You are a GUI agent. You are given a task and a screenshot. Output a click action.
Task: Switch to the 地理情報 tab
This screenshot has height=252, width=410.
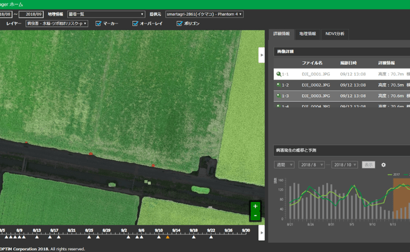[308, 34]
